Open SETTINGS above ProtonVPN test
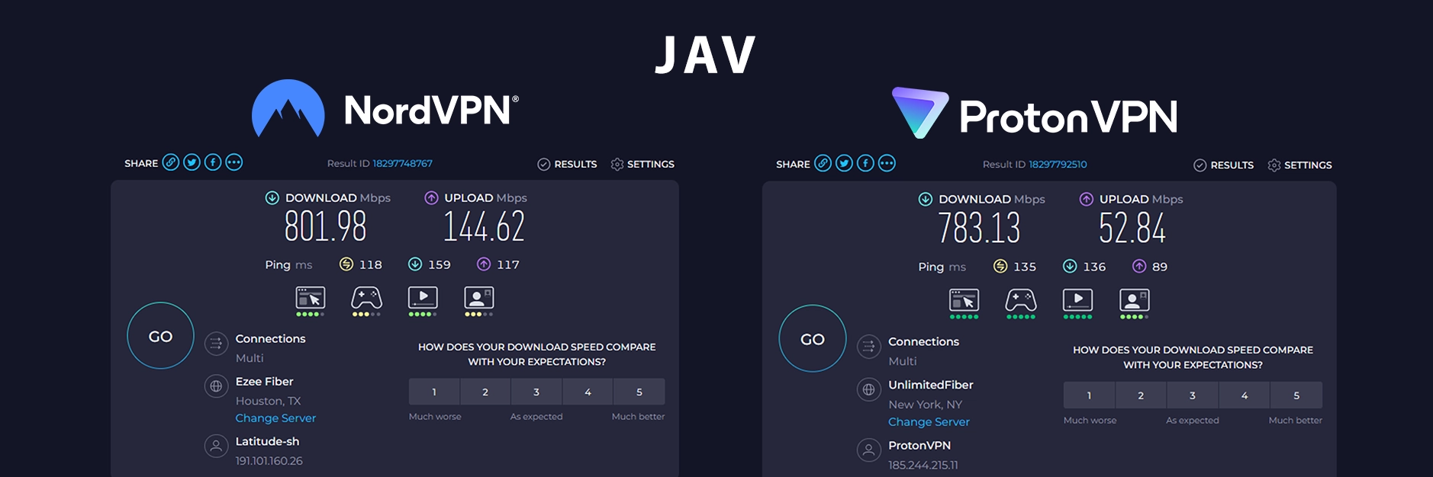Viewport: 1433px width, 477px height. click(x=1299, y=165)
